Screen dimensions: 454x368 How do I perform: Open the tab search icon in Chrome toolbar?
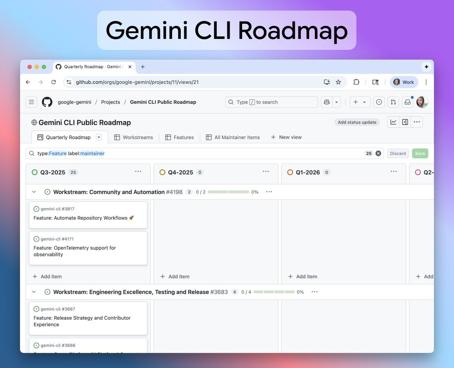[x=375, y=82]
